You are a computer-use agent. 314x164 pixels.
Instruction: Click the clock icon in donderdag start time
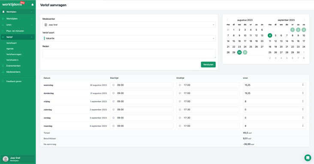(x=114, y=93)
